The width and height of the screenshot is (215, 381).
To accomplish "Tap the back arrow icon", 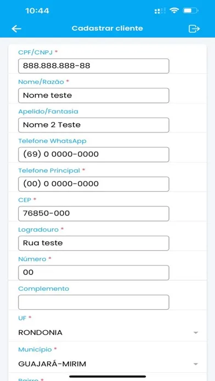I will coord(16,28).
